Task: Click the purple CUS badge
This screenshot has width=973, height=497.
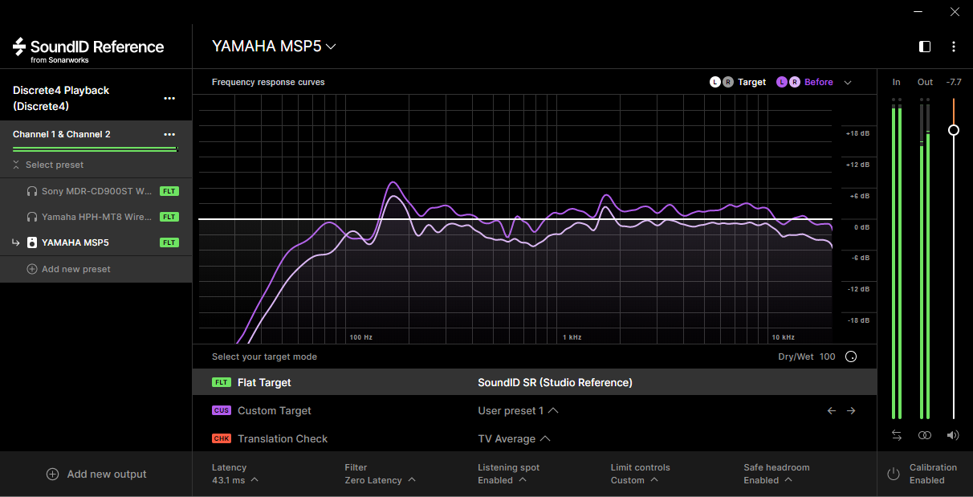Action: 221,411
